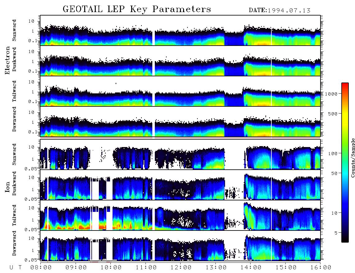355x273 pixels.
Task: Click the 500 color bar tick label
Action: click(333, 114)
